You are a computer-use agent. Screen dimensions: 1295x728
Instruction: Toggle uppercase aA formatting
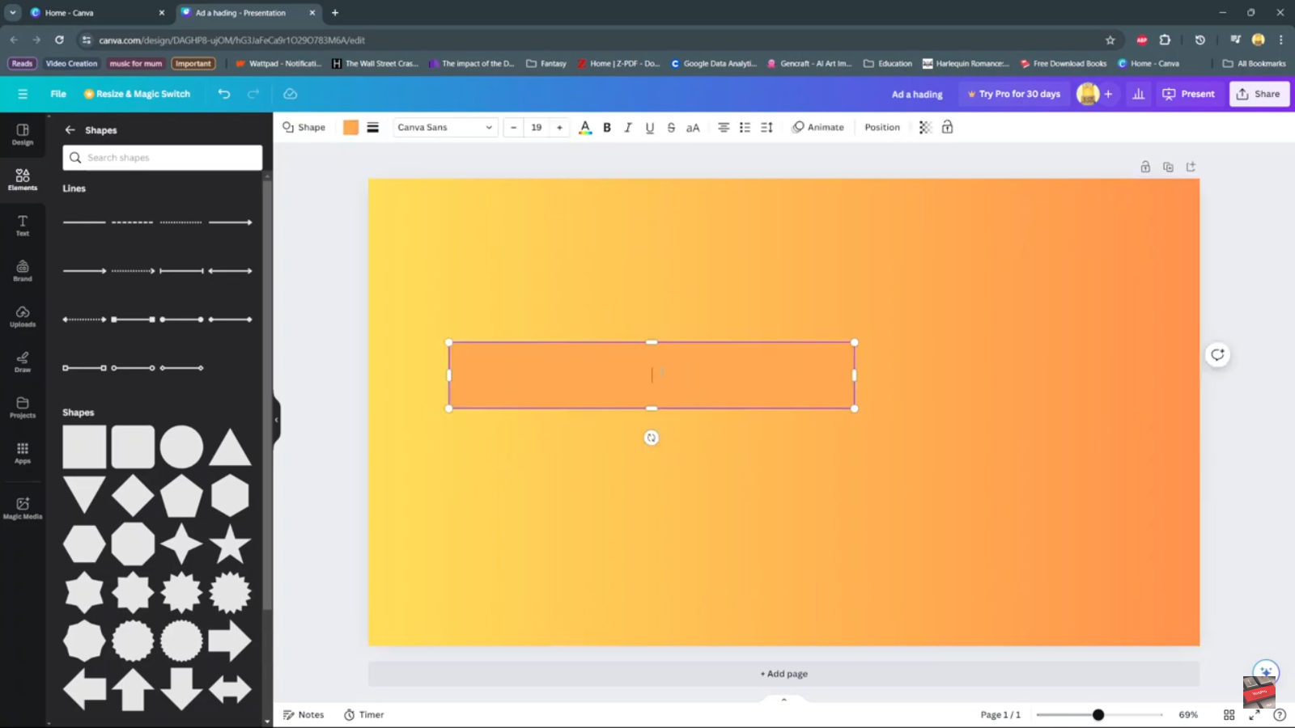693,127
